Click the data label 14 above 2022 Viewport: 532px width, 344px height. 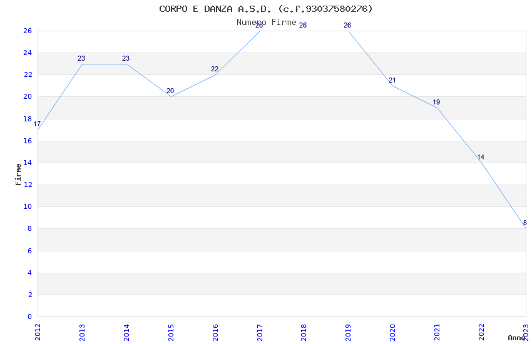481,157
